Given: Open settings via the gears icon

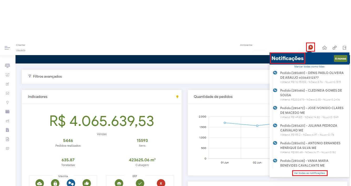Looking at the screenshot, I should tap(334, 48).
